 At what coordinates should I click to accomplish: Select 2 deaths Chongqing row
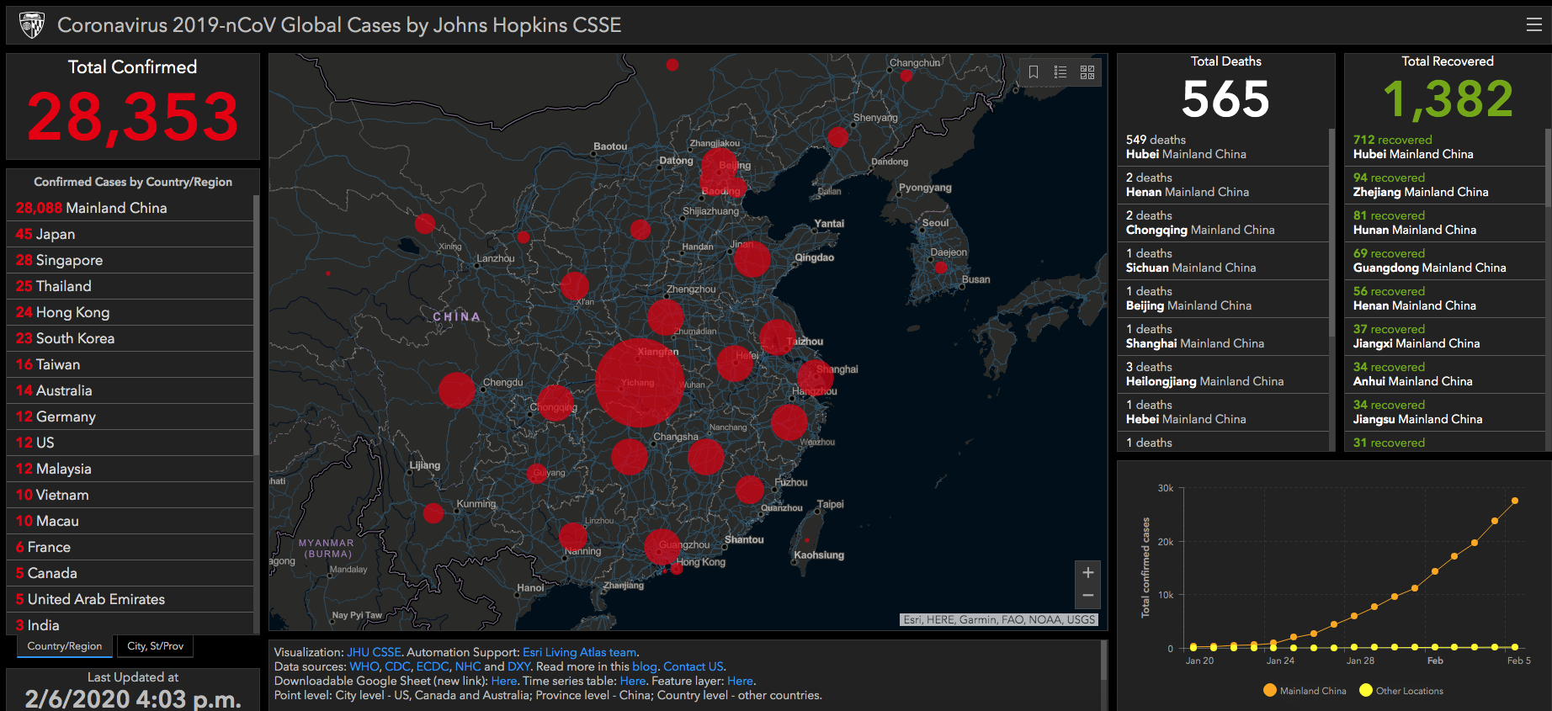coord(1223,223)
